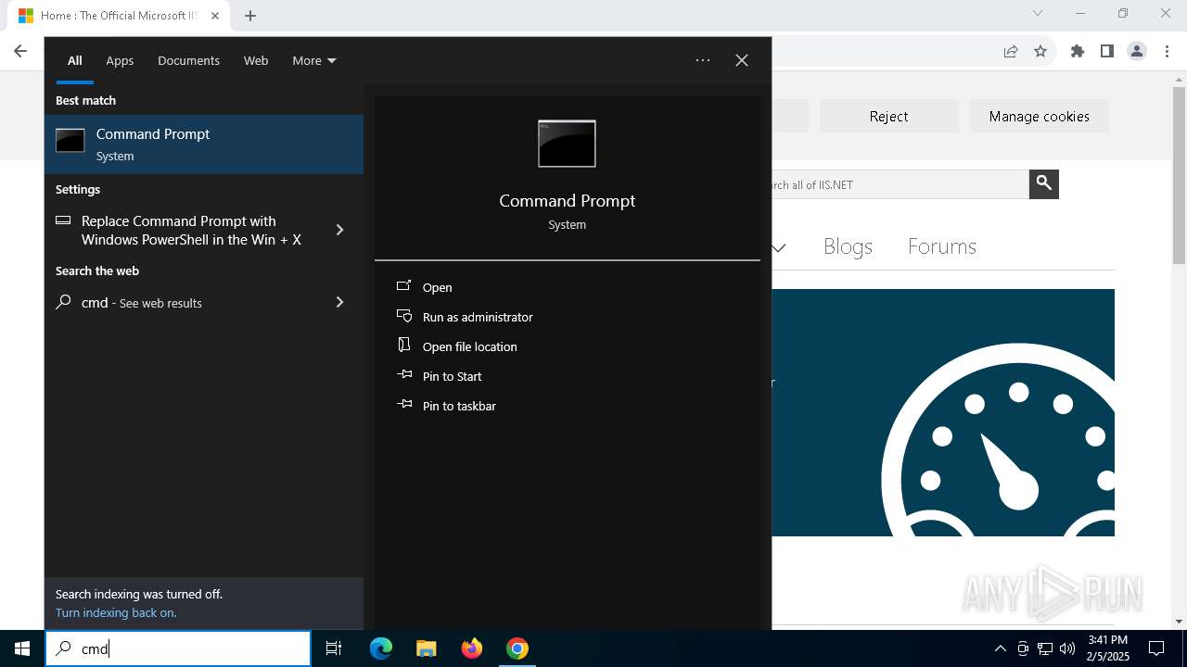Click the Reject cookies button
Image resolution: width=1187 pixels, height=667 pixels.
[888, 116]
